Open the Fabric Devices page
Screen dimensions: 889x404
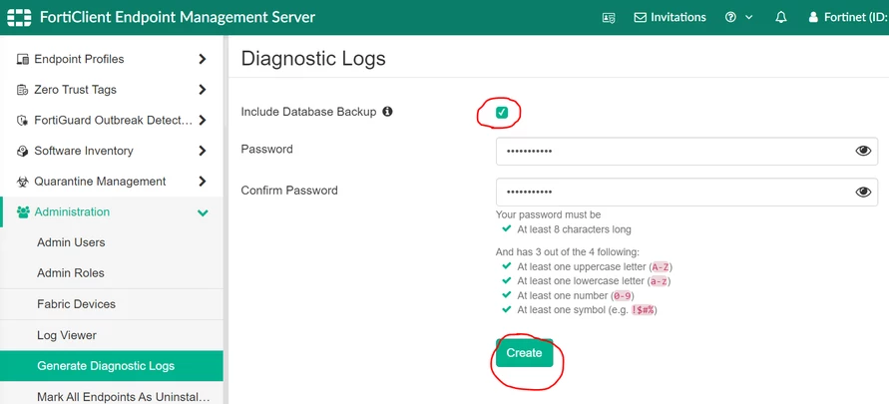click(x=111, y=304)
